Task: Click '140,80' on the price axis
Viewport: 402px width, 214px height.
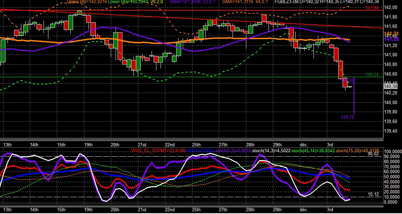Action: [390, 65]
